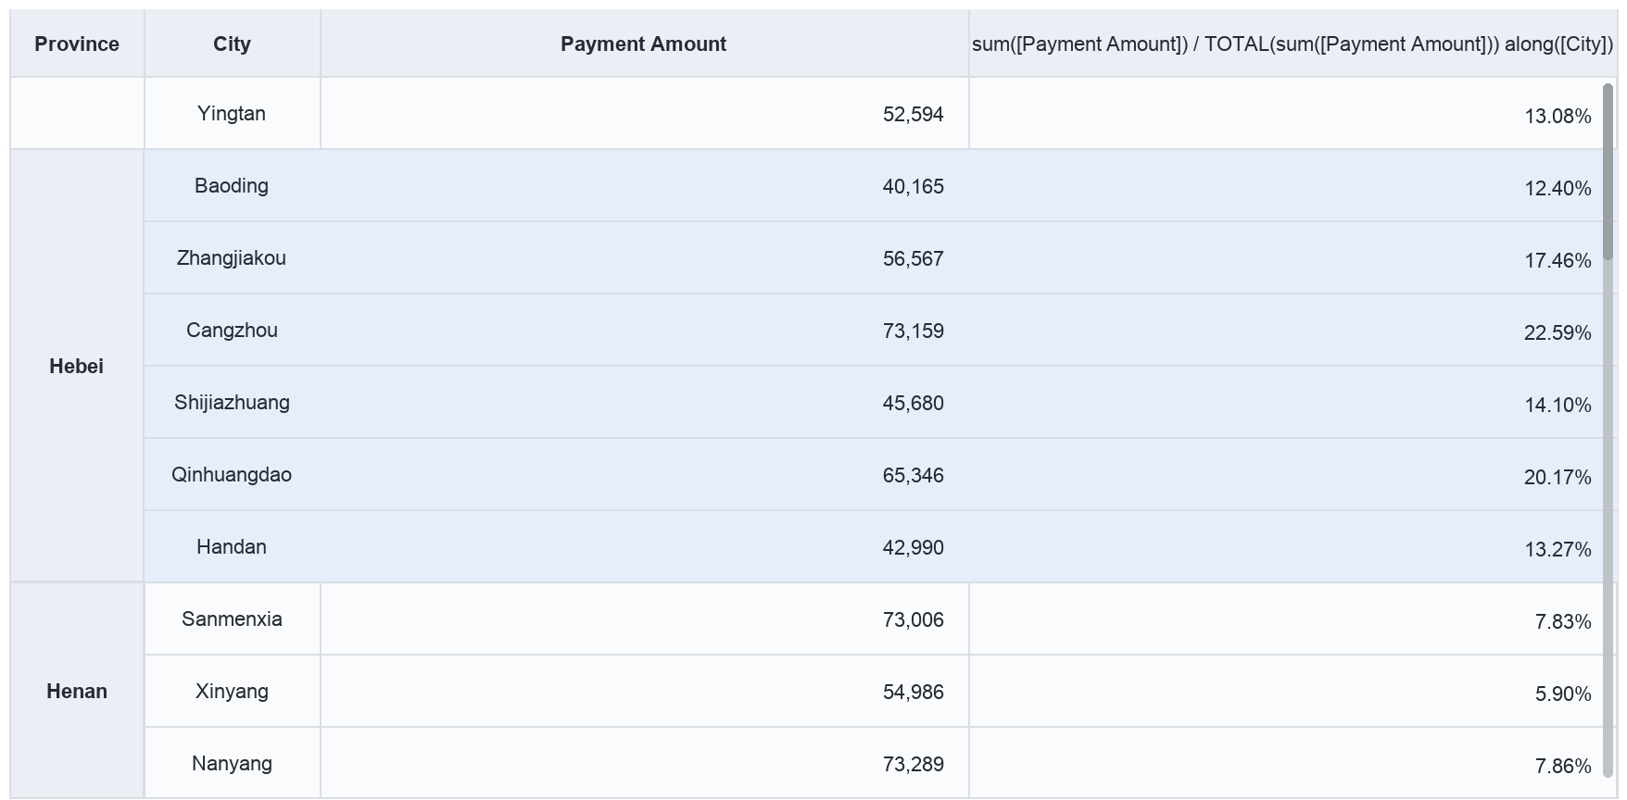Click the Handan city cell

tap(232, 546)
